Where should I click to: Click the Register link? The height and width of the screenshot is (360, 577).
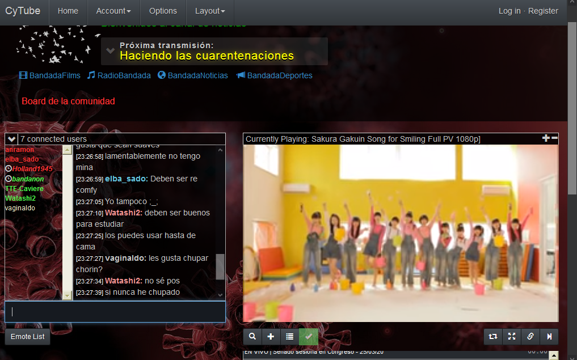point(543,11)
